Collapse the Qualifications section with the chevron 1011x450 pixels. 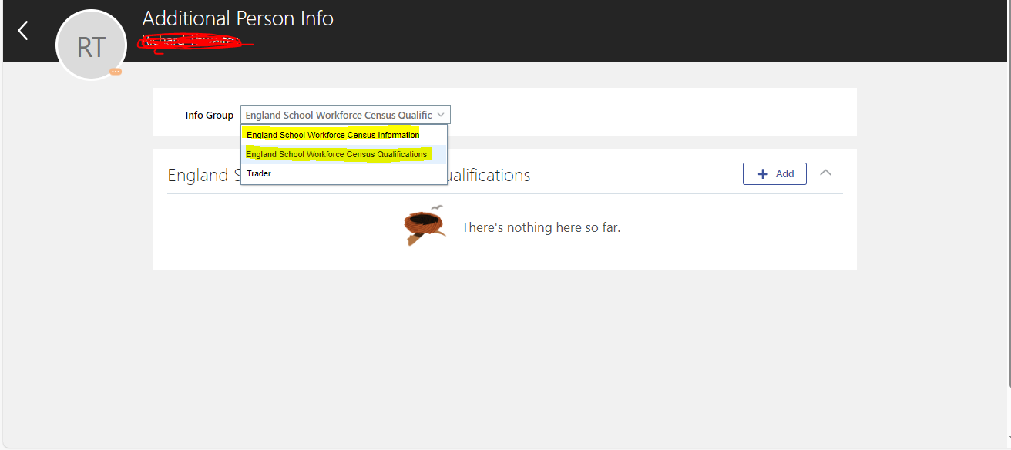[825, 173]
